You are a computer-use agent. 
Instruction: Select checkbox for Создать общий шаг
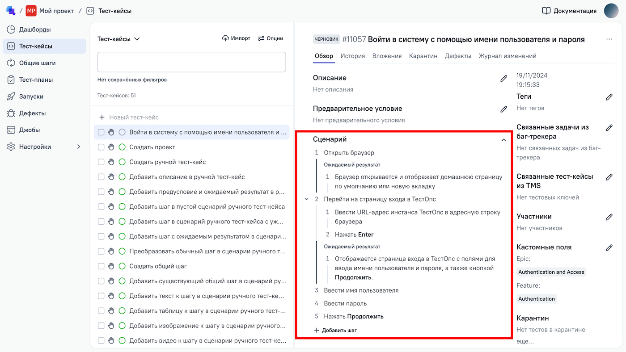pos(101,266)
